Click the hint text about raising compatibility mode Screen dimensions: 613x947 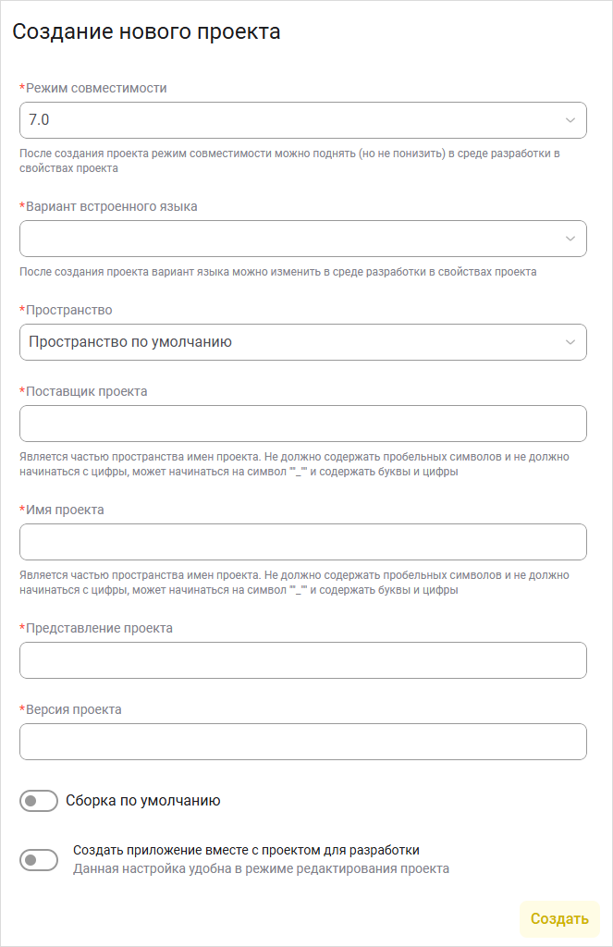pyautogui.click(x=291, y=161)
